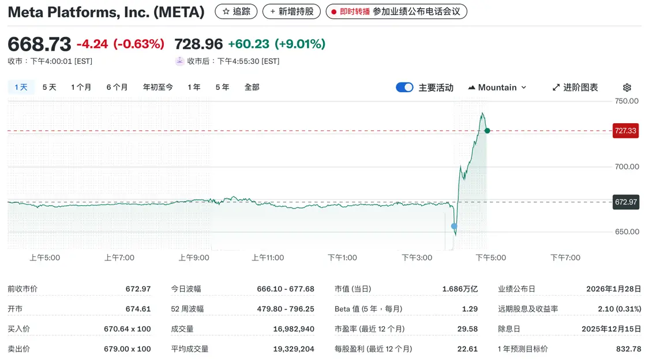Click the star icon inside the 追踪 button
649x359 pixels.
point(225,11)
